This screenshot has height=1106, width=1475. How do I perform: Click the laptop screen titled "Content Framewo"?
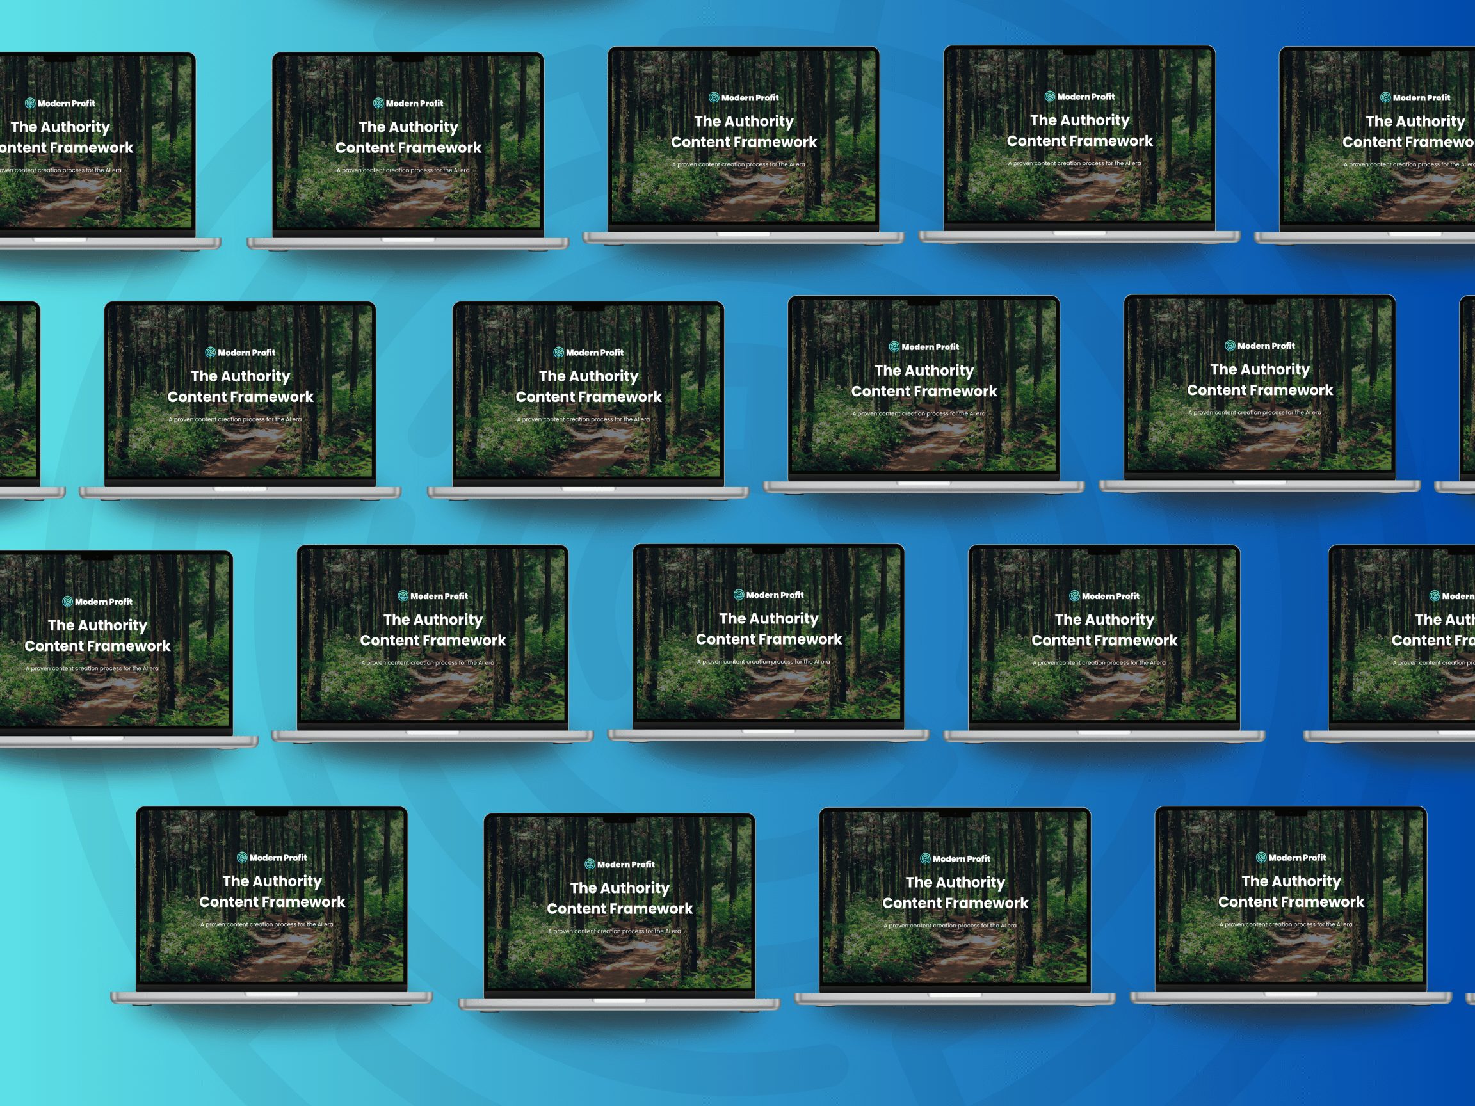coord(1379,136)
